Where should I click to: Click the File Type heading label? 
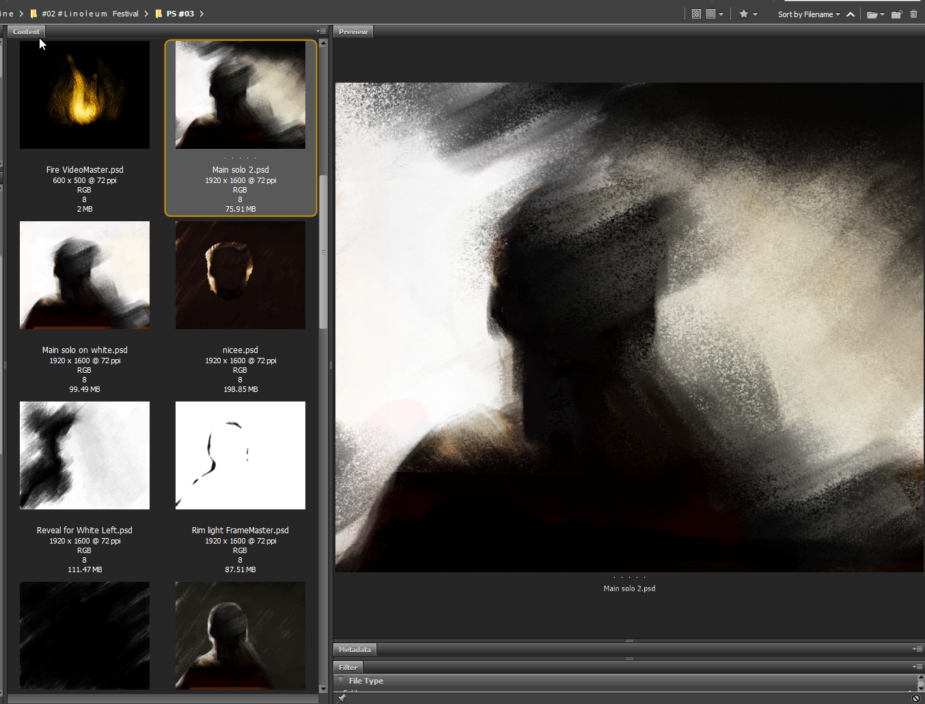(366, 681)
